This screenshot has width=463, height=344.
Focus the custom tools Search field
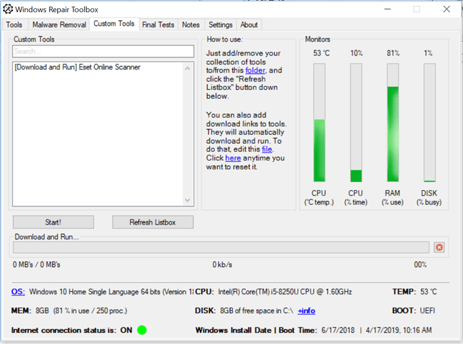[x=103, y=51]
